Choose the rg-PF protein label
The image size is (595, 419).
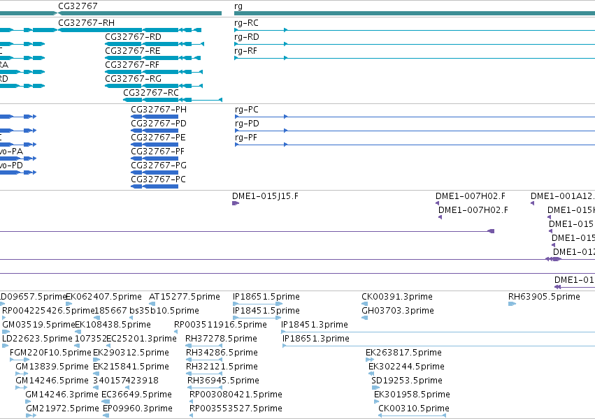pyautogui.click(x=246, y=138)
